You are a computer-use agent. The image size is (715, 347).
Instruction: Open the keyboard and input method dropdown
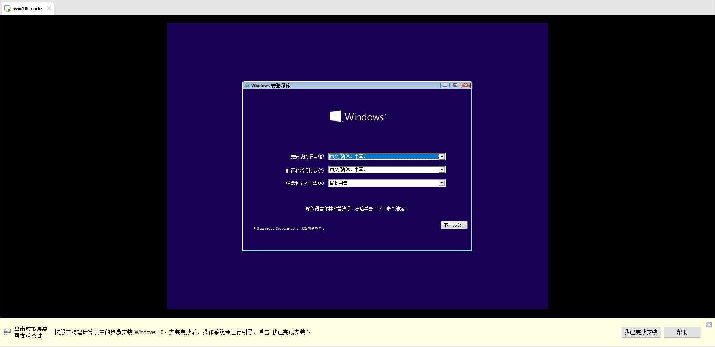point(387,183)
